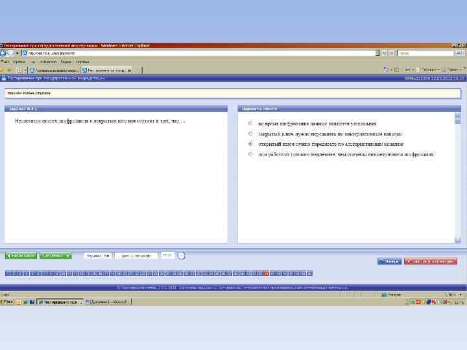
Task: Open the Правка menu
Action: (x=19, y=62)
